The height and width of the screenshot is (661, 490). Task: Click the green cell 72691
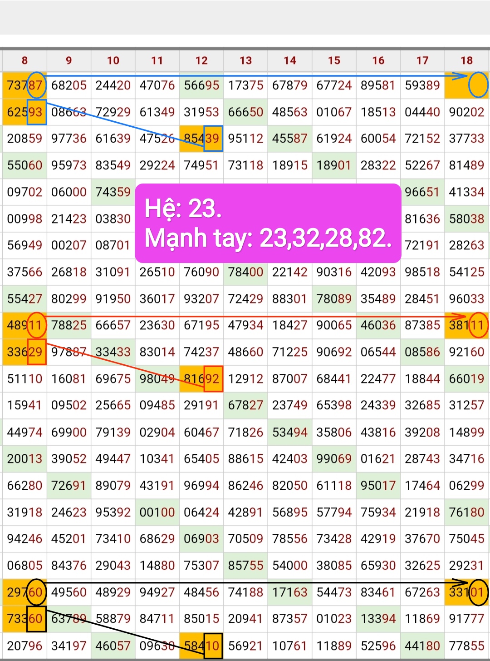69,486
